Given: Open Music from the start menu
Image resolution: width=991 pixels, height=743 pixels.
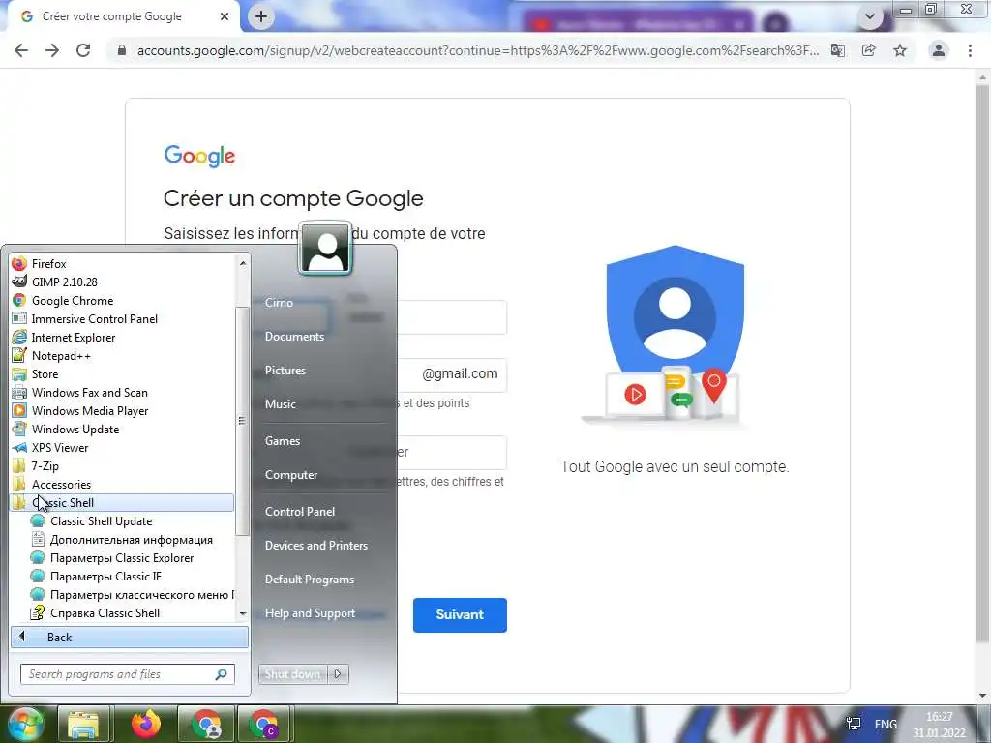Looking at the screenshot, I should [280, 404].
